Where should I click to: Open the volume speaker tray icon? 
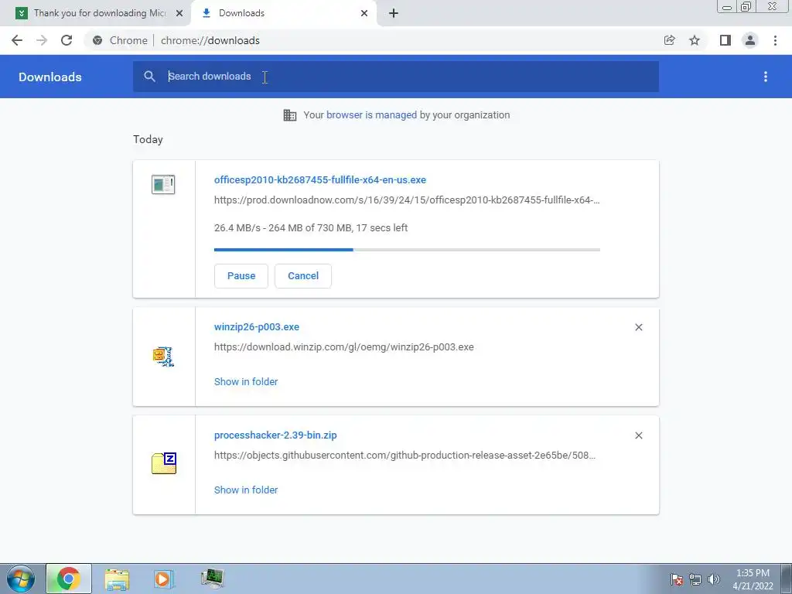pos(713,579)
